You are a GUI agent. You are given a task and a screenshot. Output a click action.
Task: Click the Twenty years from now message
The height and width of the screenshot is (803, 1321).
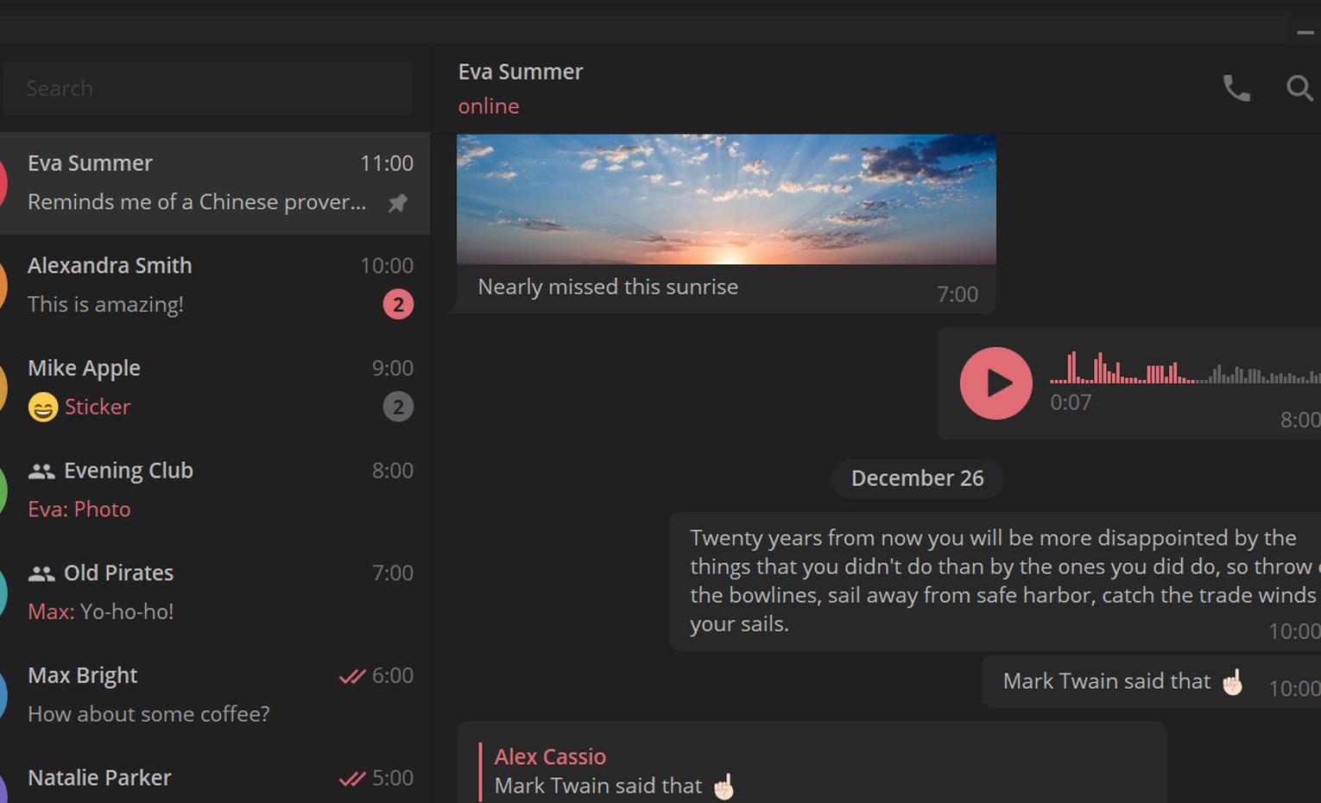point(993,580)
